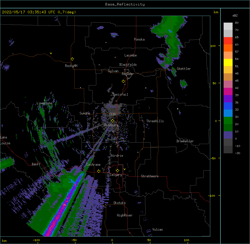Click the Banff label

36,164
